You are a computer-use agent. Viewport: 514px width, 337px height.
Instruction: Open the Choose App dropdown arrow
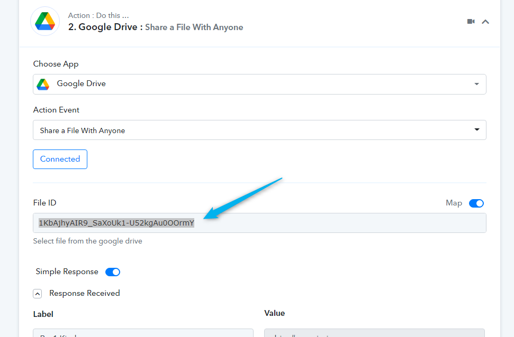[x=476, y=84]
